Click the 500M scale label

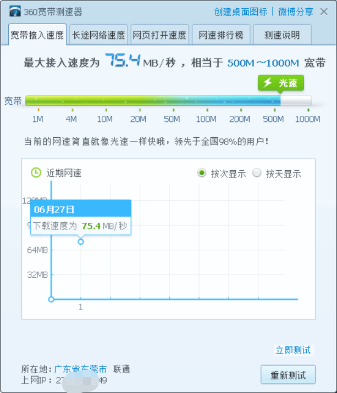click(x=273, y=119)
